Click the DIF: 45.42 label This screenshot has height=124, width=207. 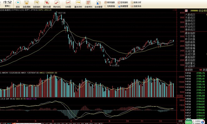coord(11,99)
